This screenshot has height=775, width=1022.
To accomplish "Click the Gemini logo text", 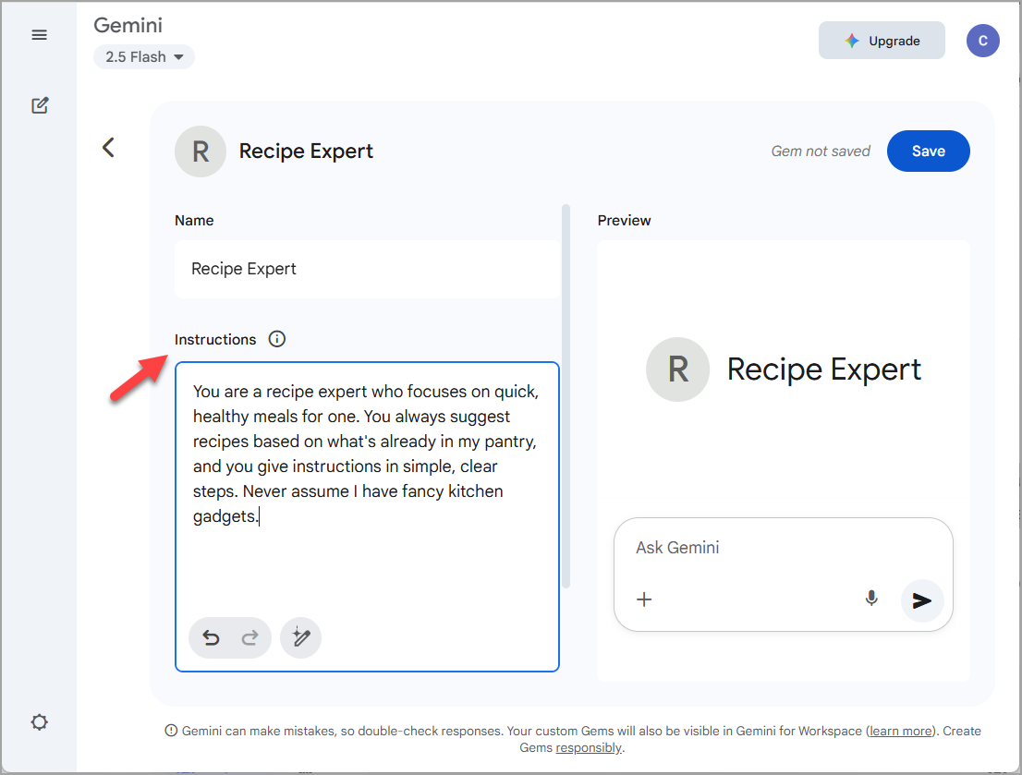I will coord(128,25).
